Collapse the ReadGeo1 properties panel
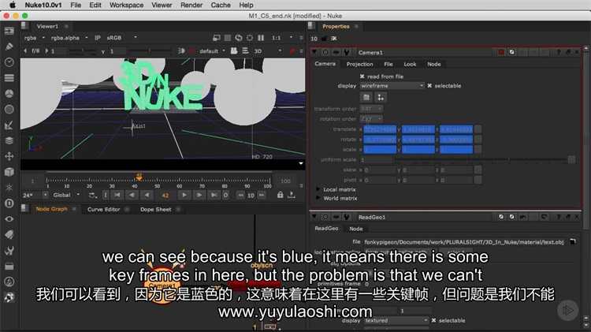The width and height of the screenshot is (591, 332). 314,217
